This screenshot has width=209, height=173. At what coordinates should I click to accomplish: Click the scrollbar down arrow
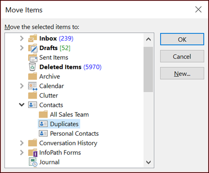click(x=148, y=162)
